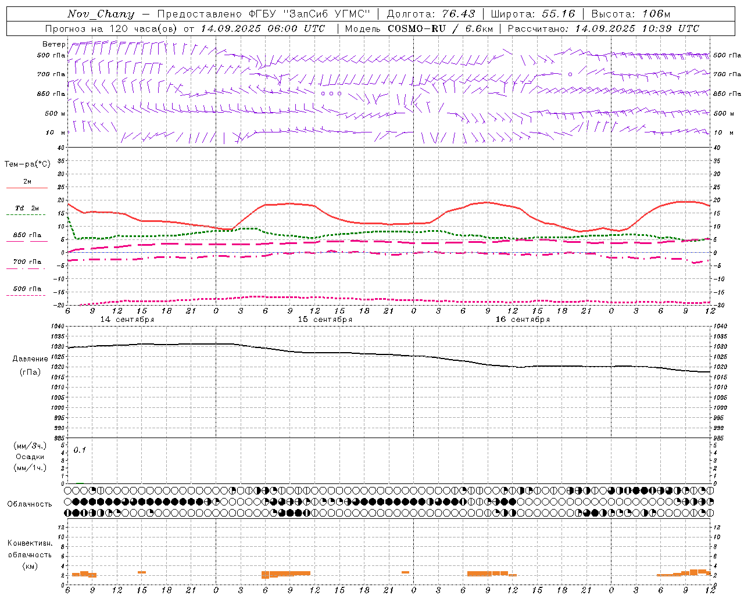Select the 'Широта: 55.16' latitude value

click(x=533, y=14)
